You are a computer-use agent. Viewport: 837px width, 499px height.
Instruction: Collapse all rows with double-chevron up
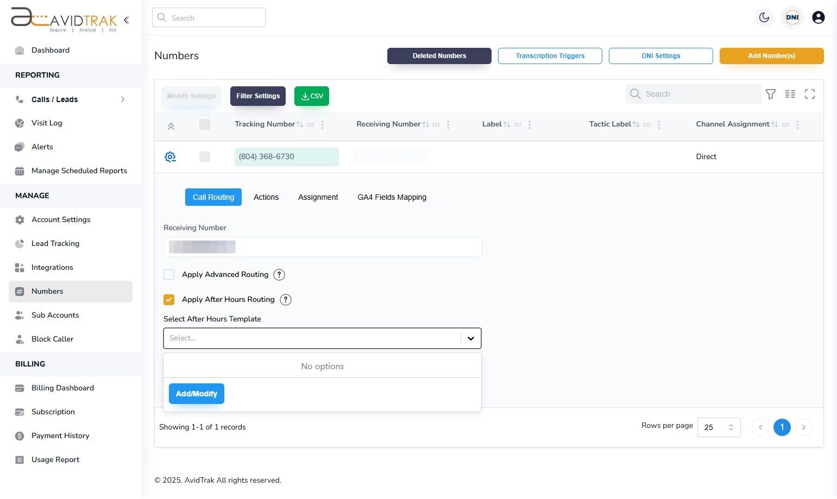[171, 127]
